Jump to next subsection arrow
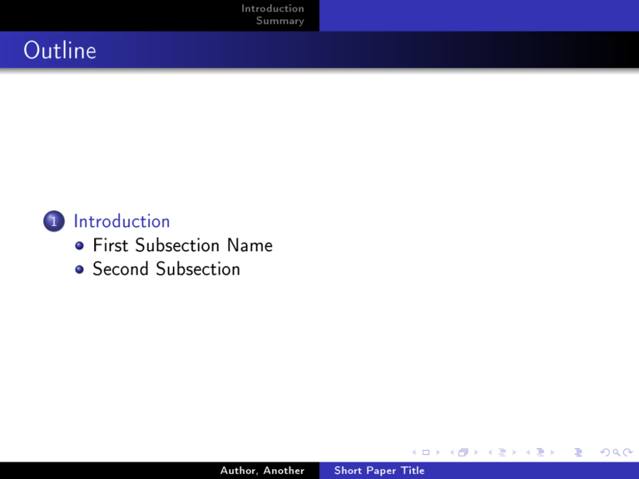Screen dimensions: 639x479 [x=513, y=452]
